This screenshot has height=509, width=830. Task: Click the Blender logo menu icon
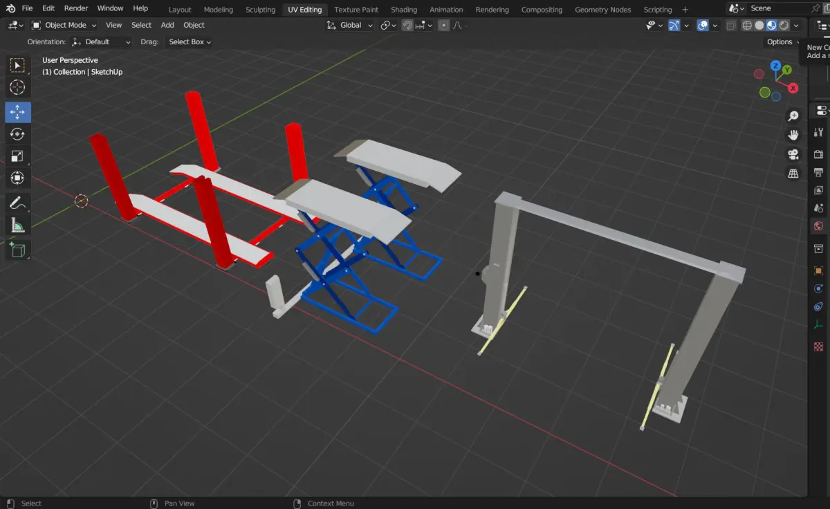point(10,8)
